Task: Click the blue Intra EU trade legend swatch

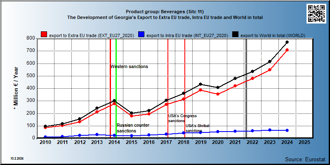Action: [x=141, y=35]
